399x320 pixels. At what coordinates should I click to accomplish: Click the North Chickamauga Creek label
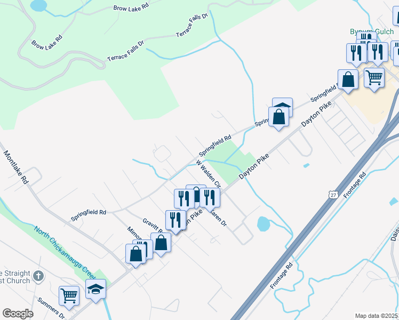[x=66, y=252]
